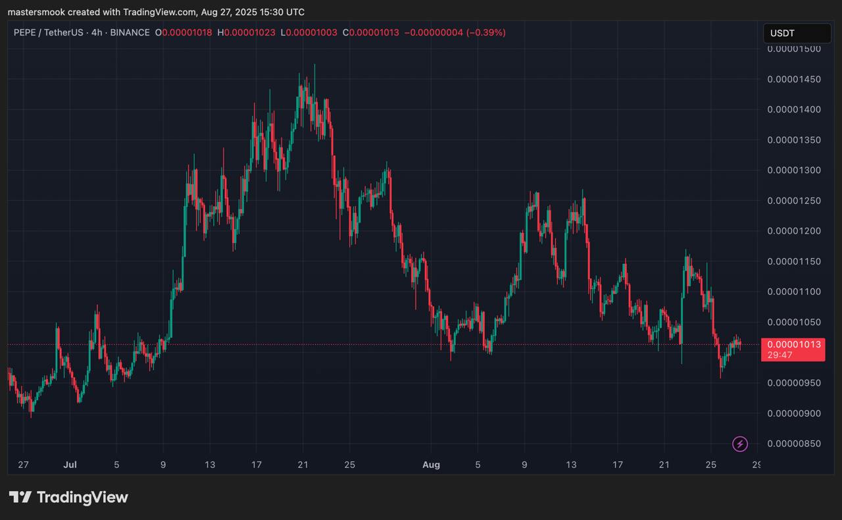Screen dimensions: 842x520
Task: Click the BINANCE exchange label
Action: click(130, 32)
